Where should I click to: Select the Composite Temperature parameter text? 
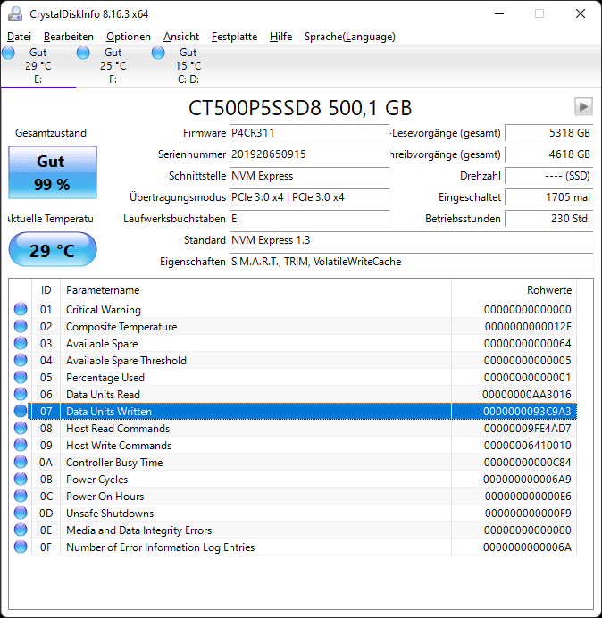pyautogui.click(x=121, y=327)
